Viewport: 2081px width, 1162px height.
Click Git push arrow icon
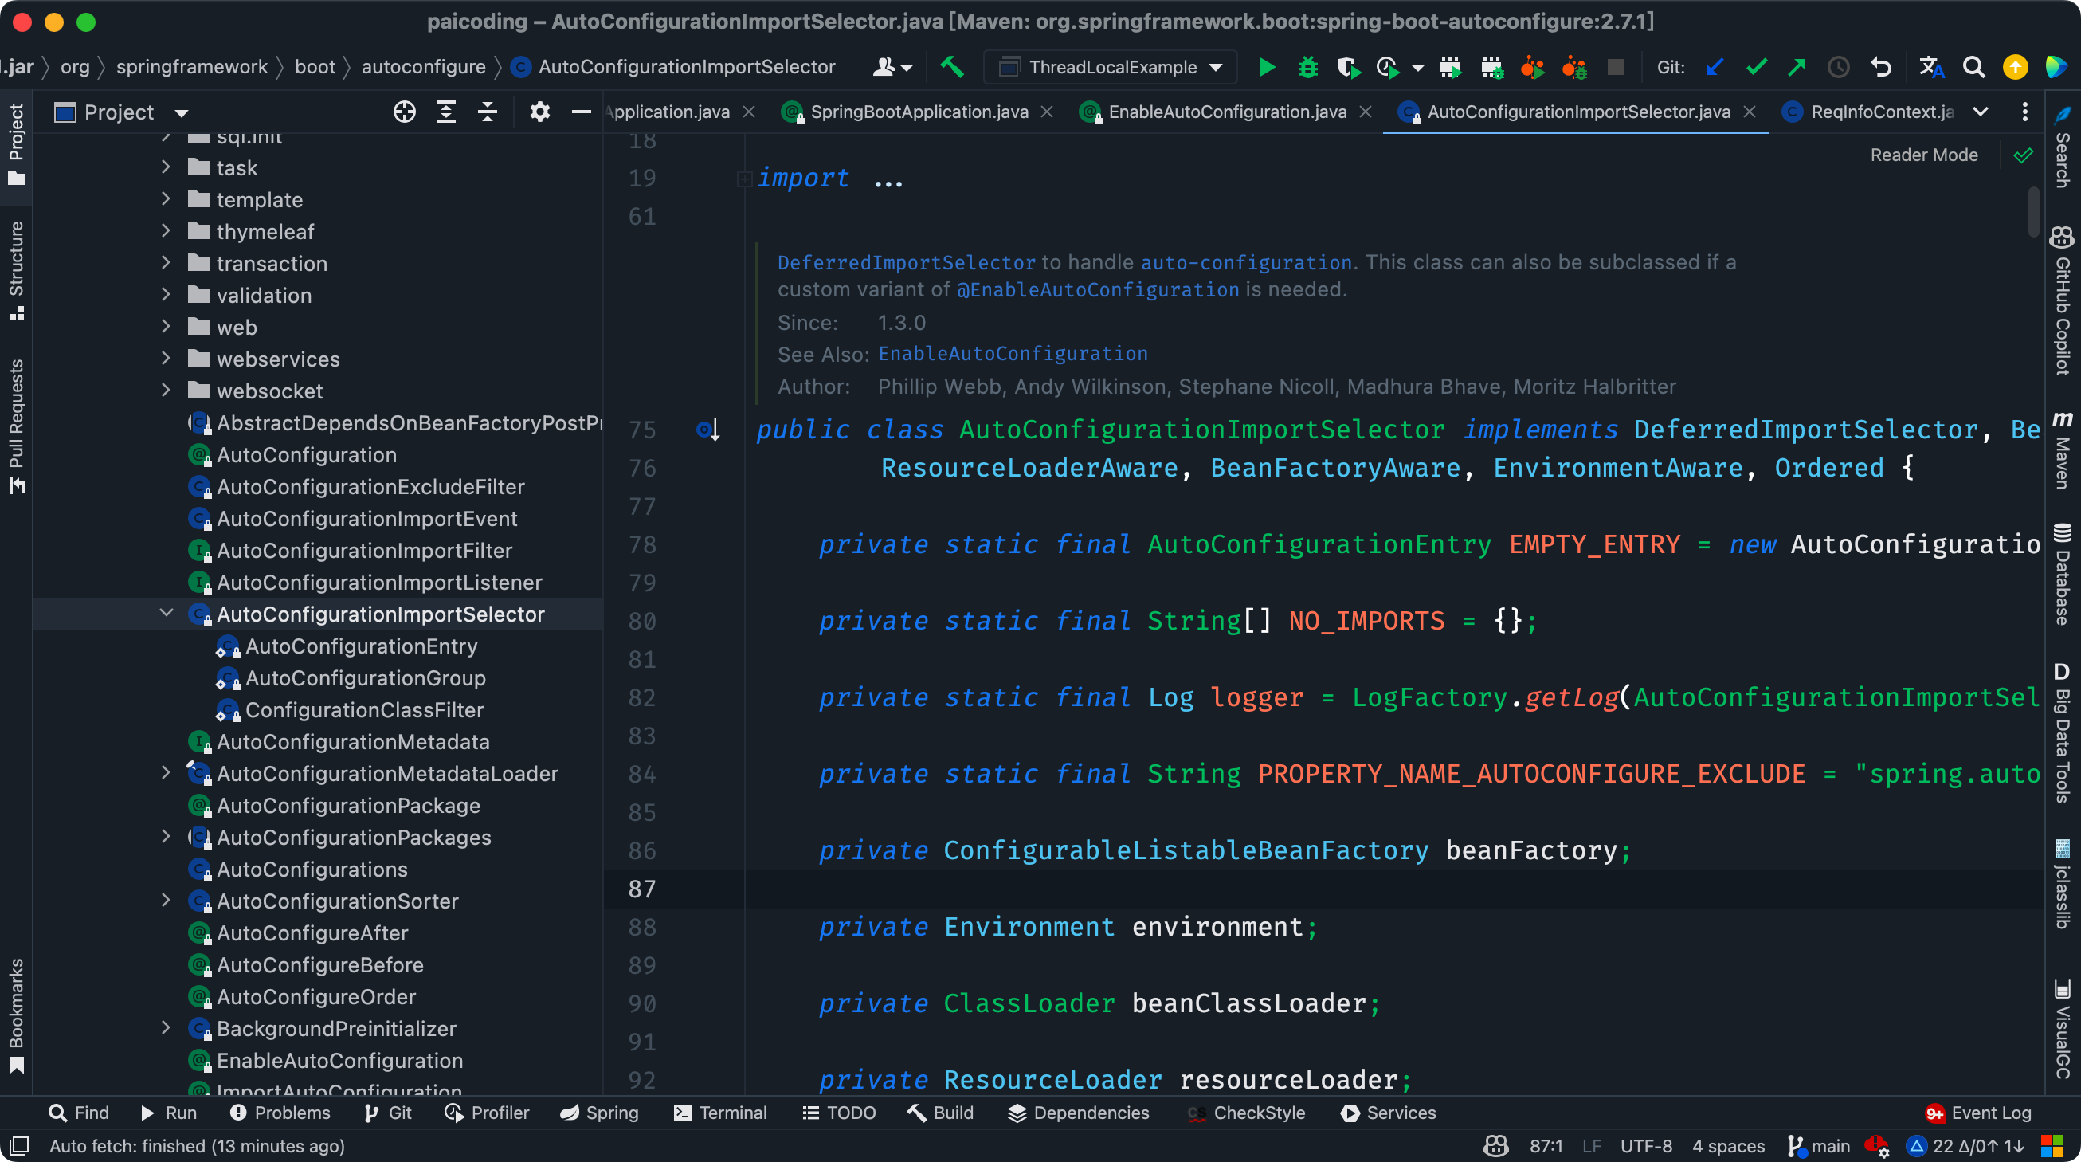click(1797, 67)
